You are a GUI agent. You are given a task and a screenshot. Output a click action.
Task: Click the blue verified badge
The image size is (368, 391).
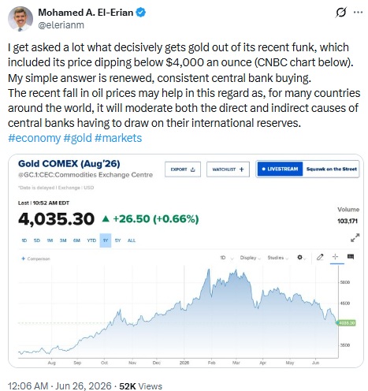coord(140,13)
